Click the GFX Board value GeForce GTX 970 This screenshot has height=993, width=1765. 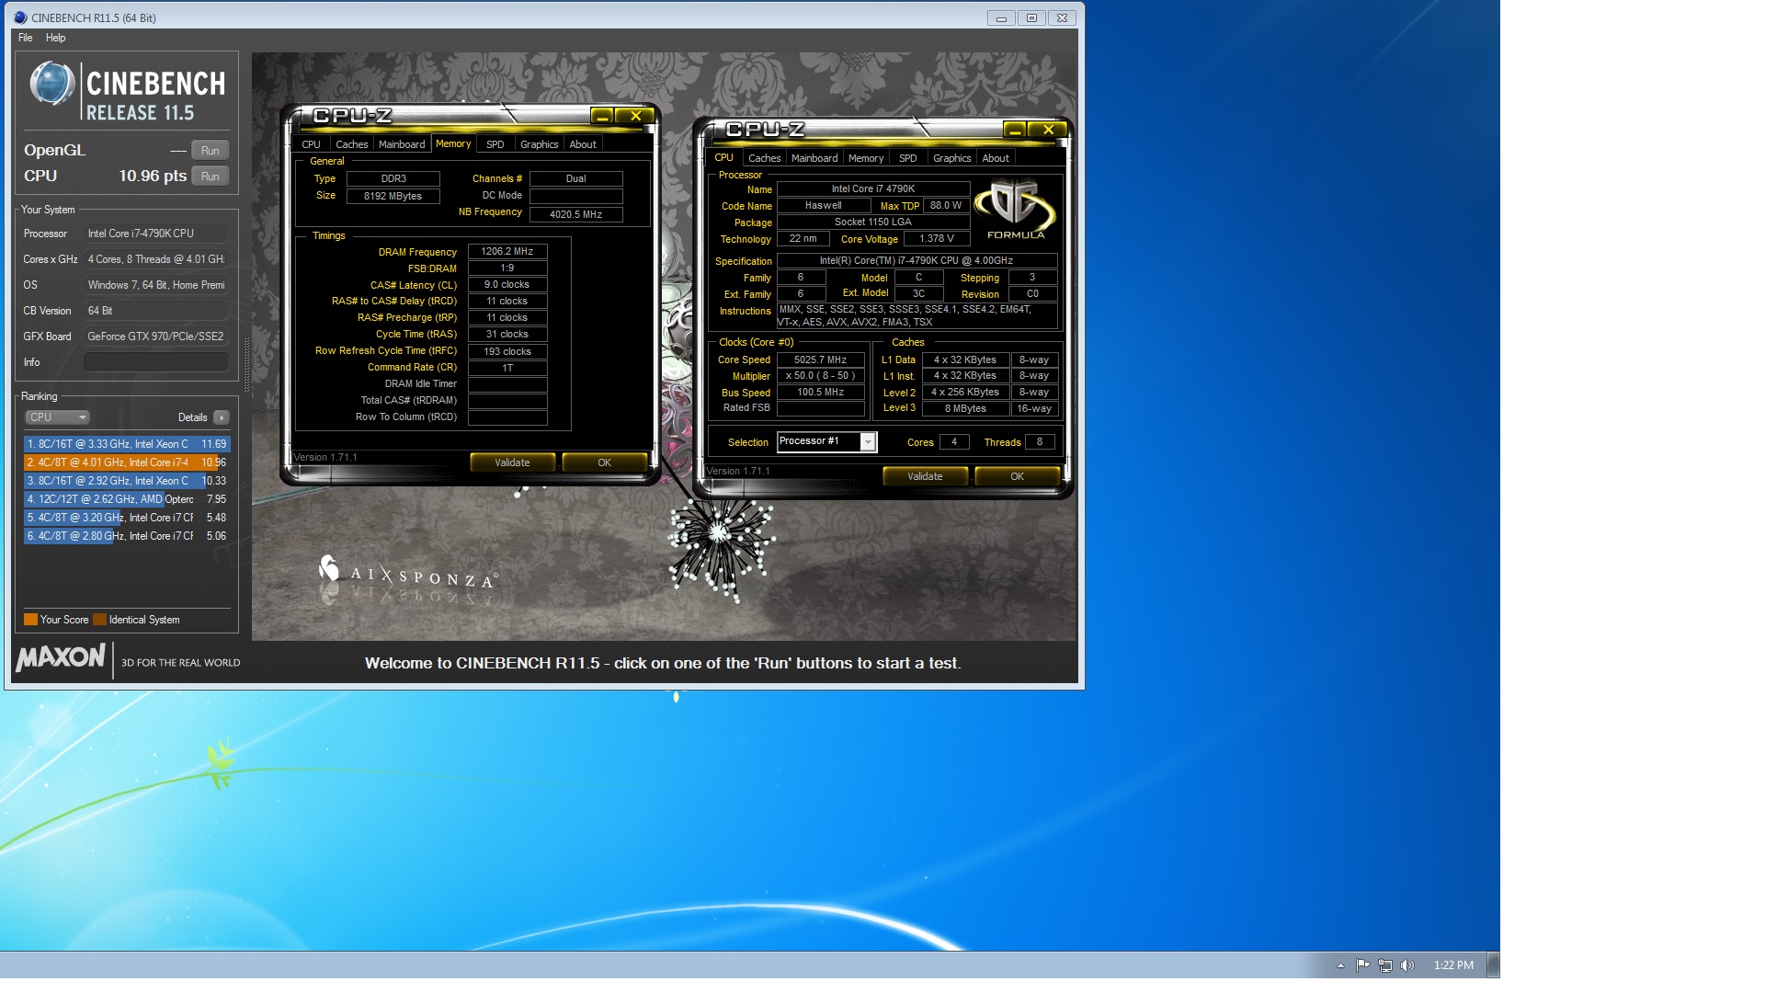(156, 337)
